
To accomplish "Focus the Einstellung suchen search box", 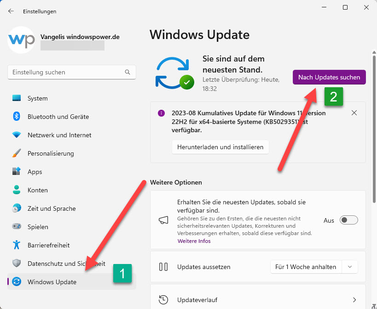I will 72,72.
